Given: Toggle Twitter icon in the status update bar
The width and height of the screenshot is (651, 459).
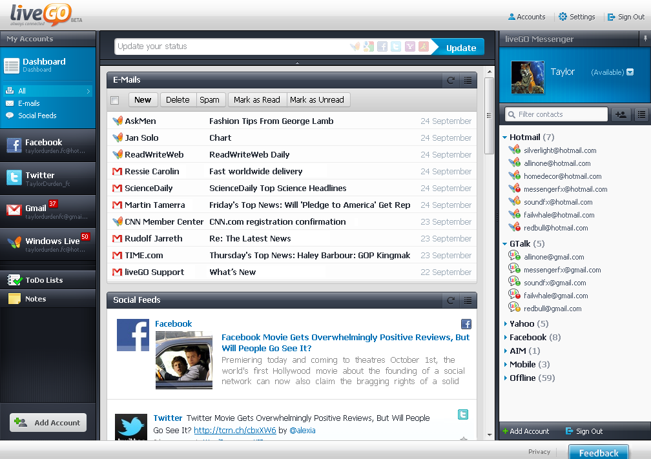Looking at the screenshot, I should (x=396, y=46).
